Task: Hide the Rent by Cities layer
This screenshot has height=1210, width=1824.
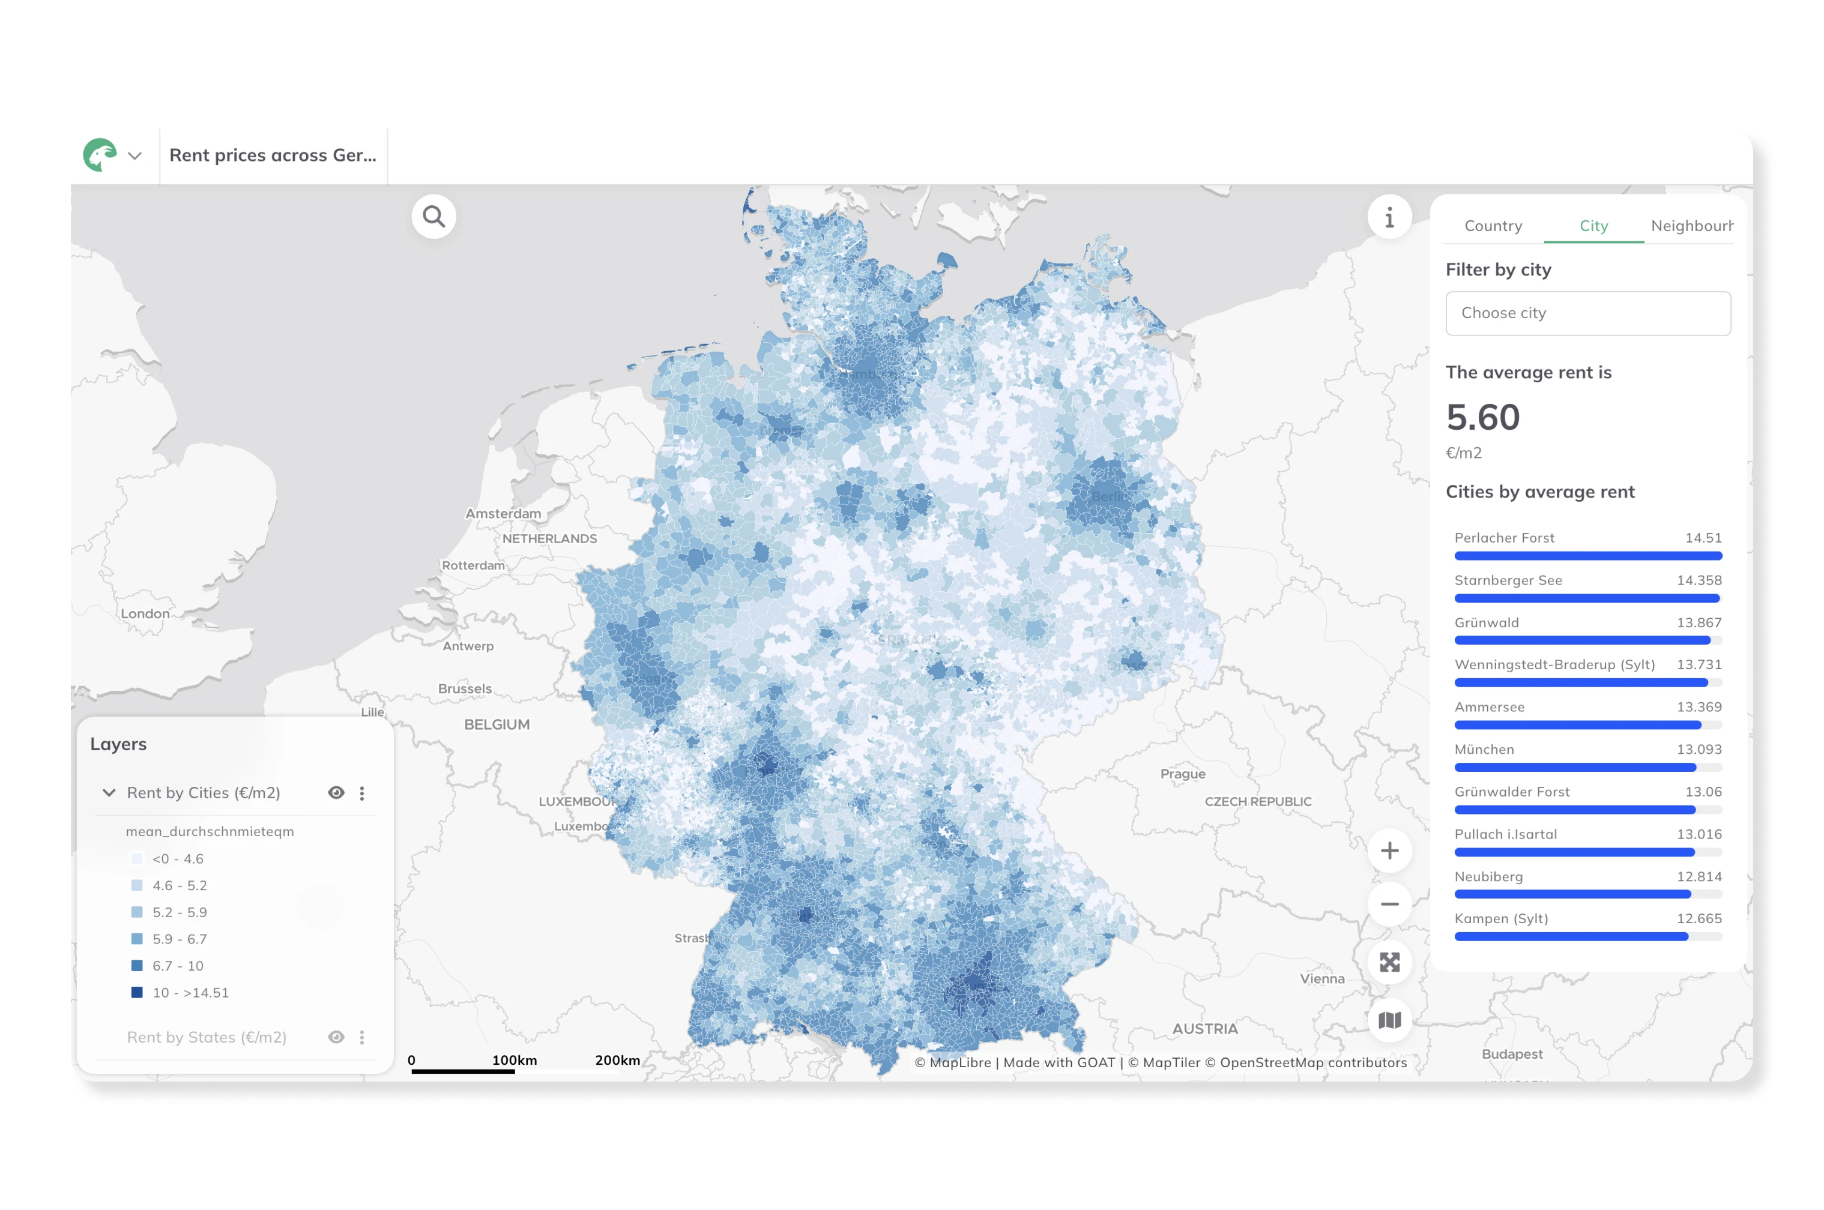Action: (x=336, y=792)
